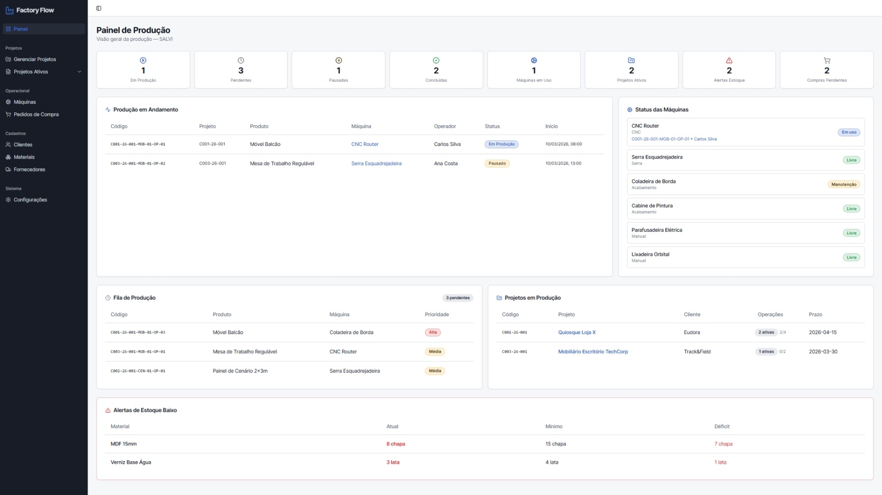Select the Coladeira de Borda machine card
This screenshot has height=495, width=882.
tap(745, 184)
